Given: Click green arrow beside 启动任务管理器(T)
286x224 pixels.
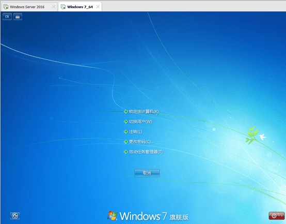Looking at the screenshot, I should [125, 152].
